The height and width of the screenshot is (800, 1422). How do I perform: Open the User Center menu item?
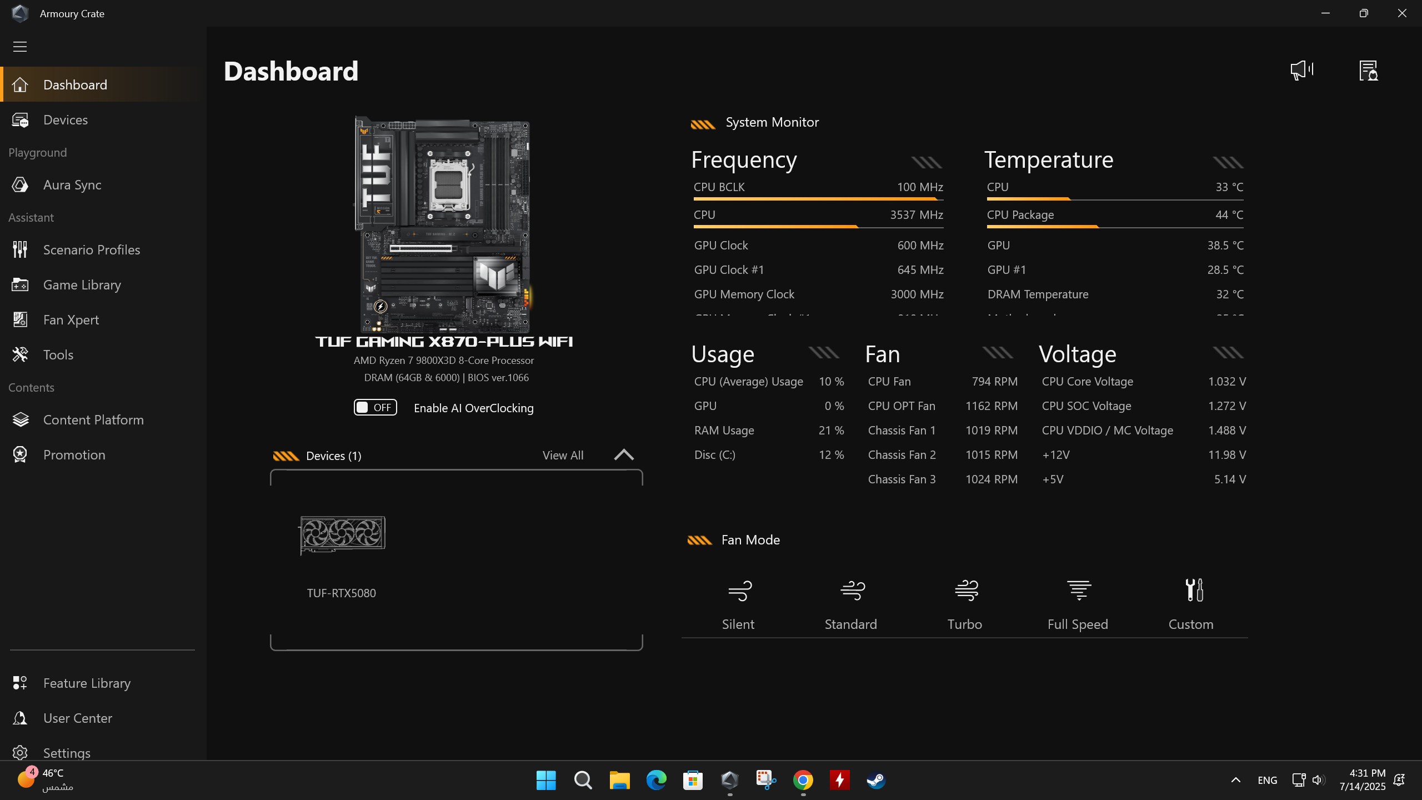103,718
